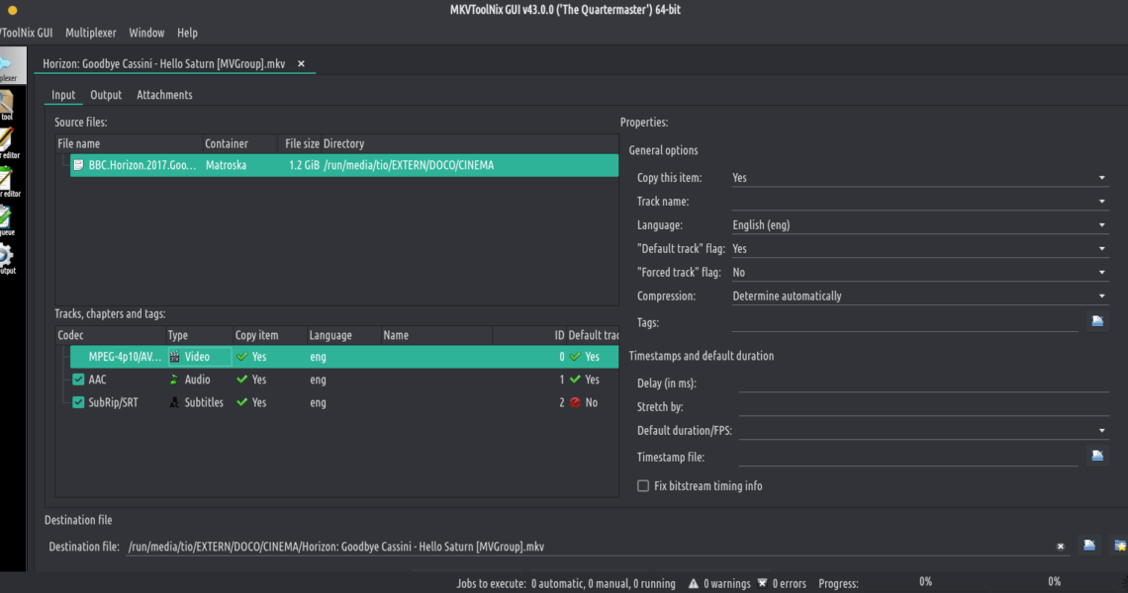This screenshot has height=593, width=1128.
Task: Click the browse destination file icon
Action: coord(1088,546)
